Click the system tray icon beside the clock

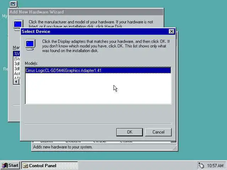[x=201, y=165]
